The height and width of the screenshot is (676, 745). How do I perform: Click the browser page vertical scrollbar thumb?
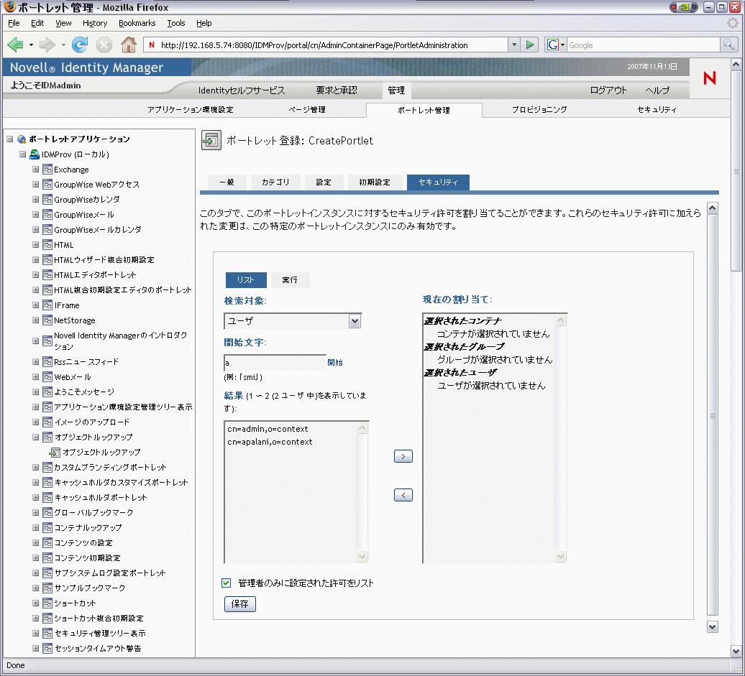pyautogui.click(x=736, y=171)
